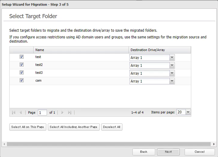The image size is (218, 157).
Task: Open the Items per page dropdown
Action: [188, 112]
